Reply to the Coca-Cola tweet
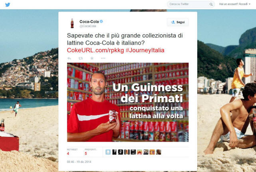The image size is (256, 172). [x=69, y=58]
